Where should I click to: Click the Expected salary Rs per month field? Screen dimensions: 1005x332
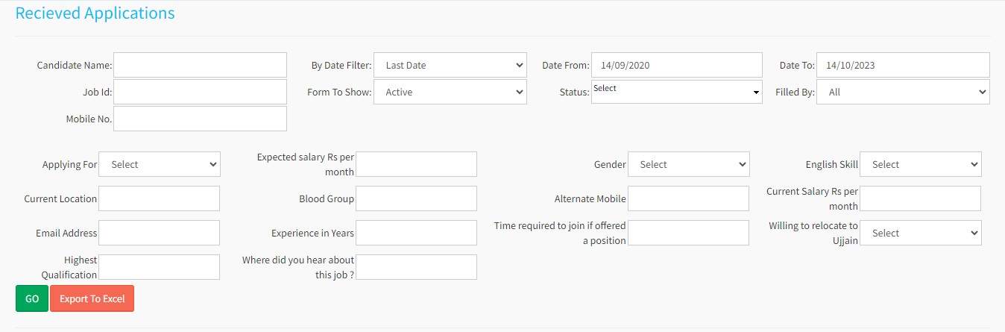pos(416,164)
